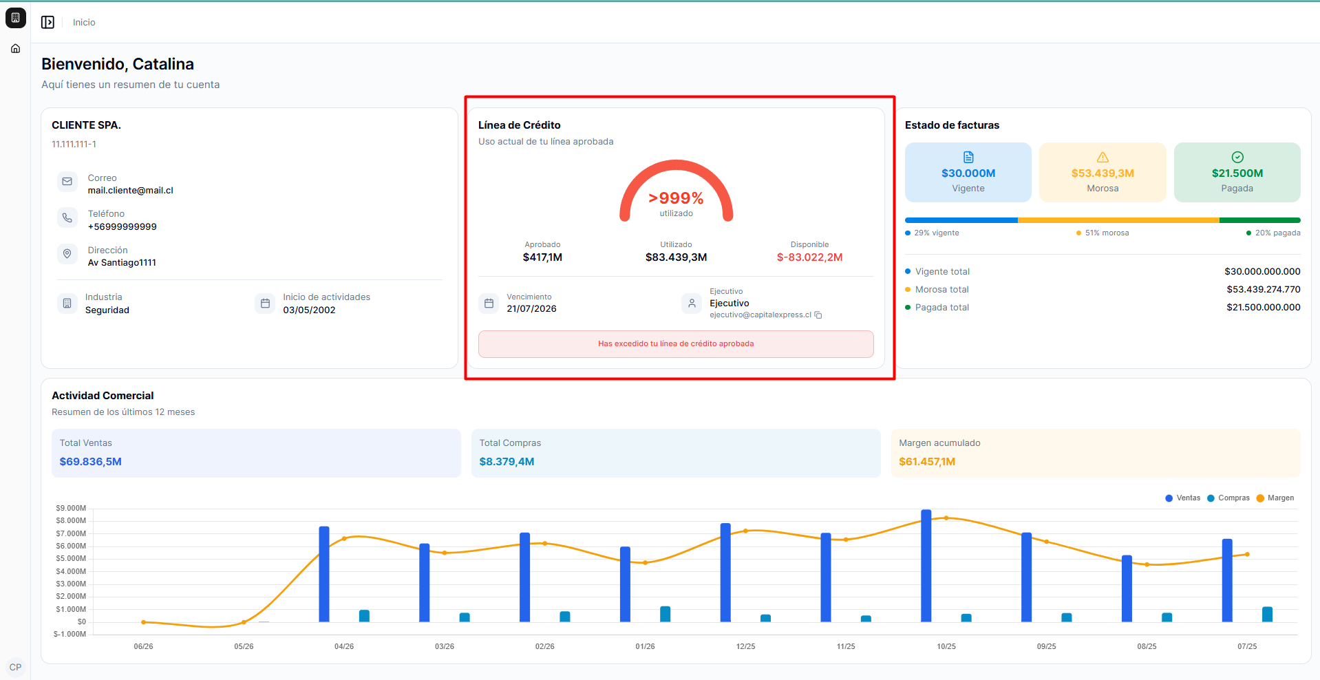Click the 12/25 margin line point
The height and width of the screenshot is (680, 1320).
(745, 531)
